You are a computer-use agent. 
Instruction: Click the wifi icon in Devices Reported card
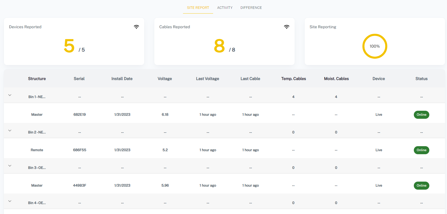(136, 27)
